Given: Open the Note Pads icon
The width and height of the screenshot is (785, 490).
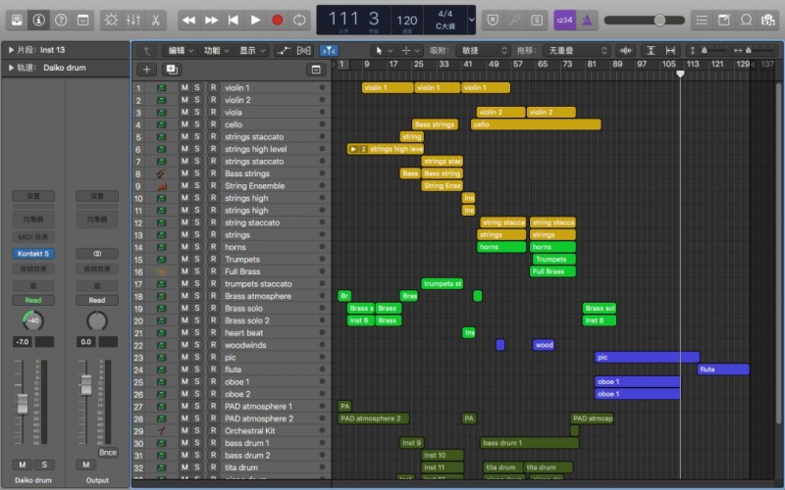Looking at the screenshot, I should (724, 20).
